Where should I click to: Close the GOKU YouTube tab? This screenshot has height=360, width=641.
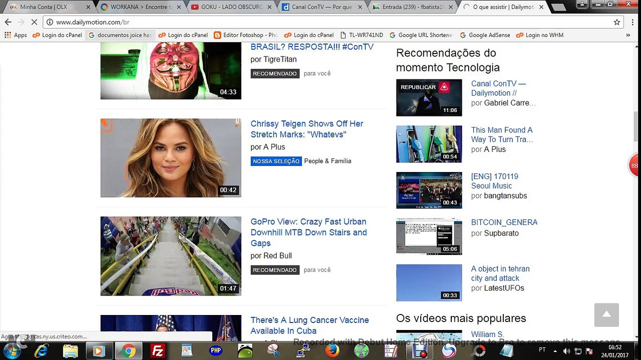click(x=269, y=7)
